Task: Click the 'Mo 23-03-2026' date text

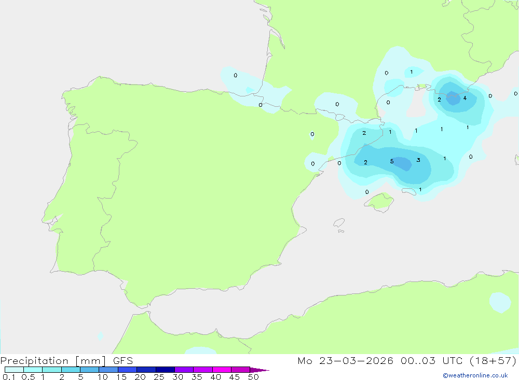Action: pos(345,360)
